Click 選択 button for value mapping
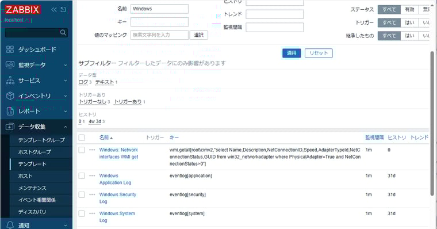This screenshot has width=437, height=229. coord(199,35)
